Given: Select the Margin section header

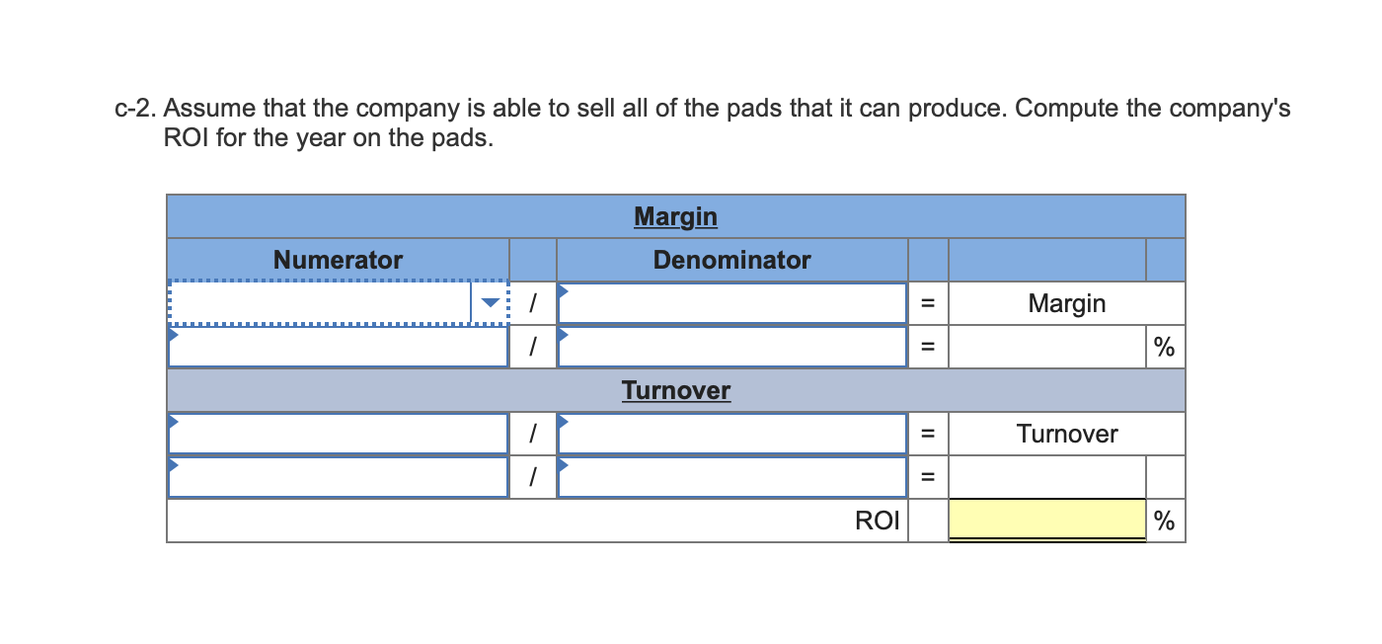Looking at the screenshot, I should tap(676, 215).
